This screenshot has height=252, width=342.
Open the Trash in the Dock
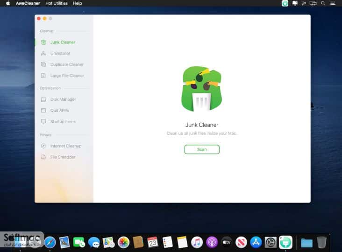321,242
